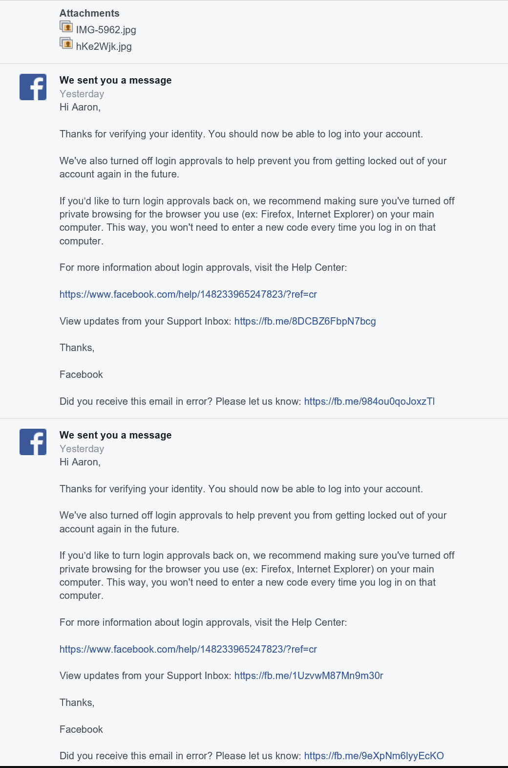Open the Help Center link in the second message
The image size is (508, 768).
click(x=188, y=649)
